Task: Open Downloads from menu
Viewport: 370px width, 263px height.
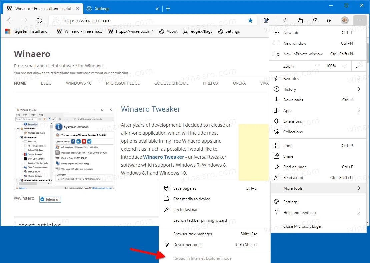Action: tap(318, 100)
